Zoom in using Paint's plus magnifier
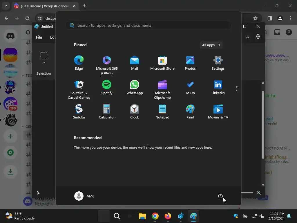Image resolution: width=297 pixels, height=223 pixels. (x=259, y=193)
